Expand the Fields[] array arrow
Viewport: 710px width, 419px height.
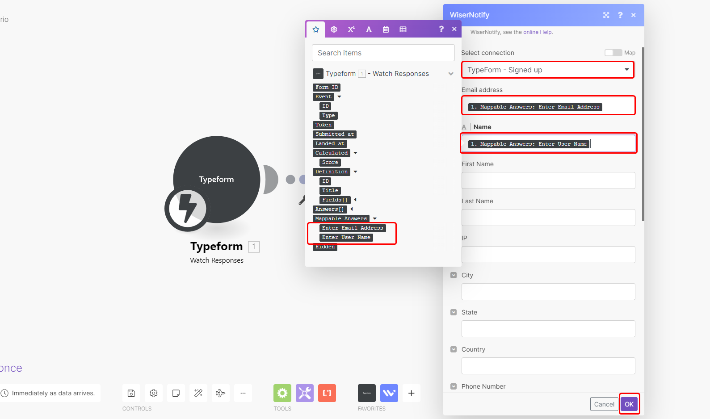355,200
